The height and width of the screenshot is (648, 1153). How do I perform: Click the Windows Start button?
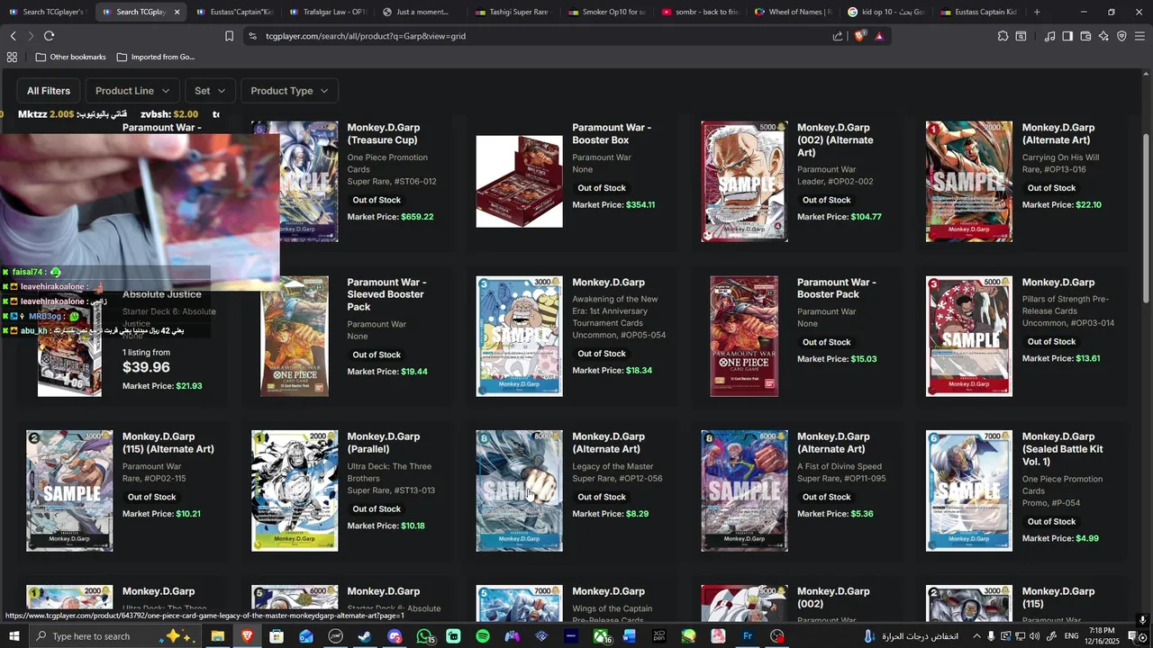(x=14, y=636)
